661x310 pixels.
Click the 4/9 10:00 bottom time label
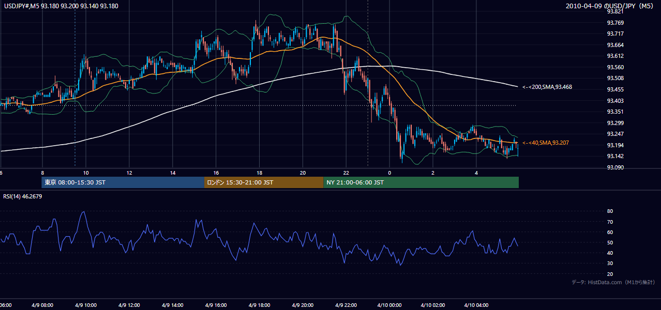[86, 305]
